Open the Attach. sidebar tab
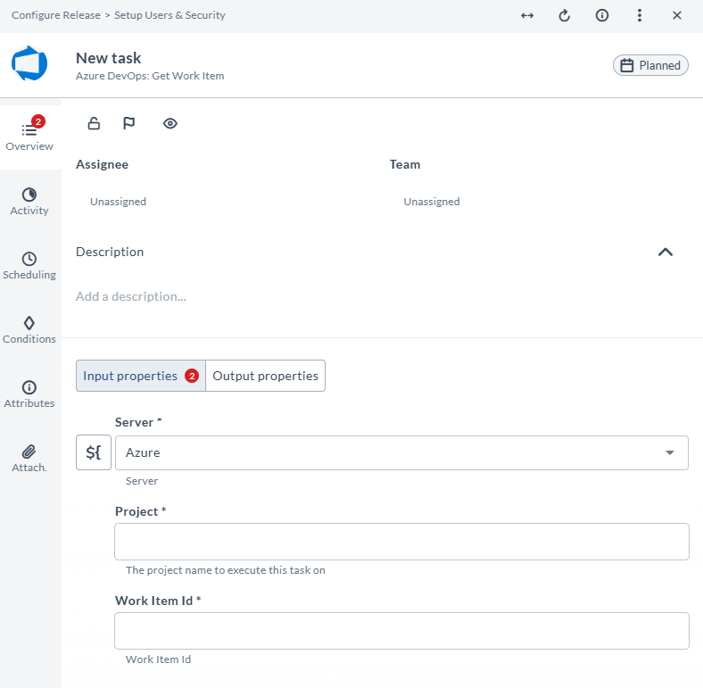This screenshot has height=688, width=703. tap(29, 459)
